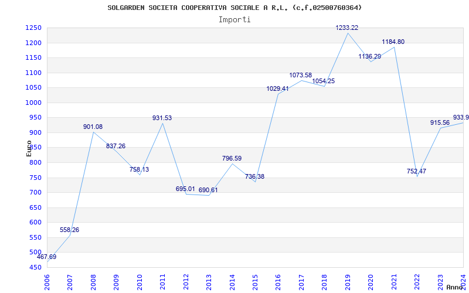Click the 1200 Euro axis value
Viewport: 469px width, 293px height.
pyautogui.click(x=33, y=43)
